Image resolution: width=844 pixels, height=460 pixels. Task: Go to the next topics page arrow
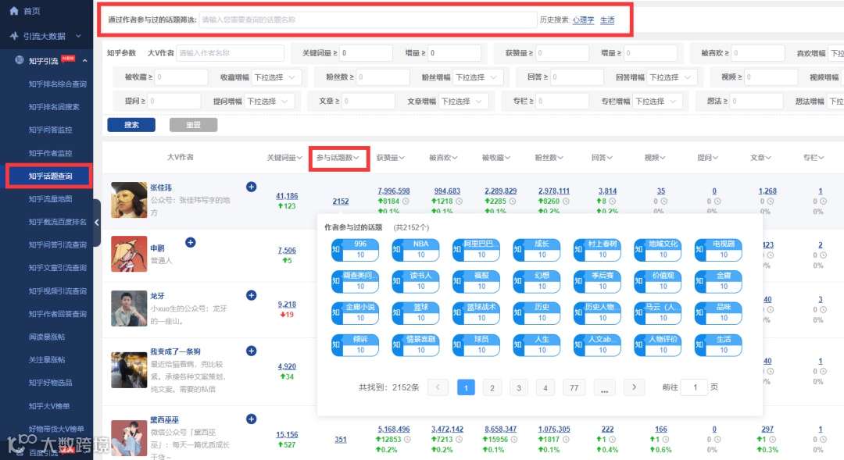(634, 387)
